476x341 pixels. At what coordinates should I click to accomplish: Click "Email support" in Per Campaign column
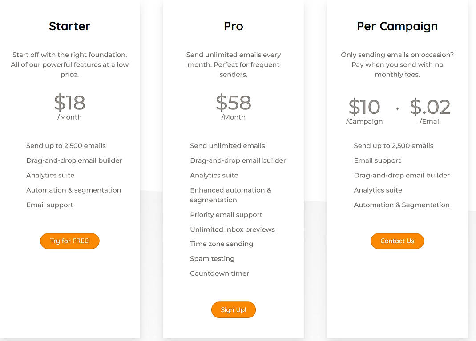[x=377, y=160]
